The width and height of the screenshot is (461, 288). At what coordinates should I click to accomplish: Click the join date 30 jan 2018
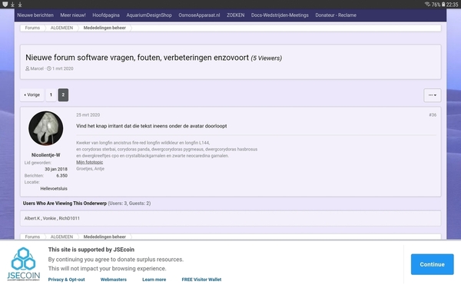(x=56, y=169)
